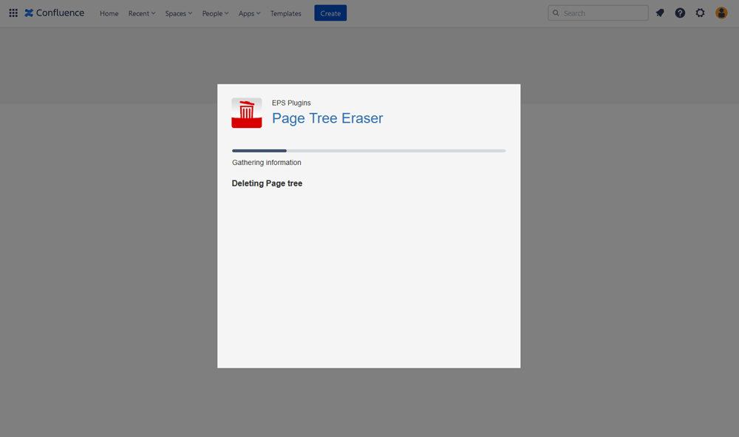Image resolution: width=739 pixels, height=437 pixels.
Task: Click the Page Tree Eraser title link
Action: [327, 118]
